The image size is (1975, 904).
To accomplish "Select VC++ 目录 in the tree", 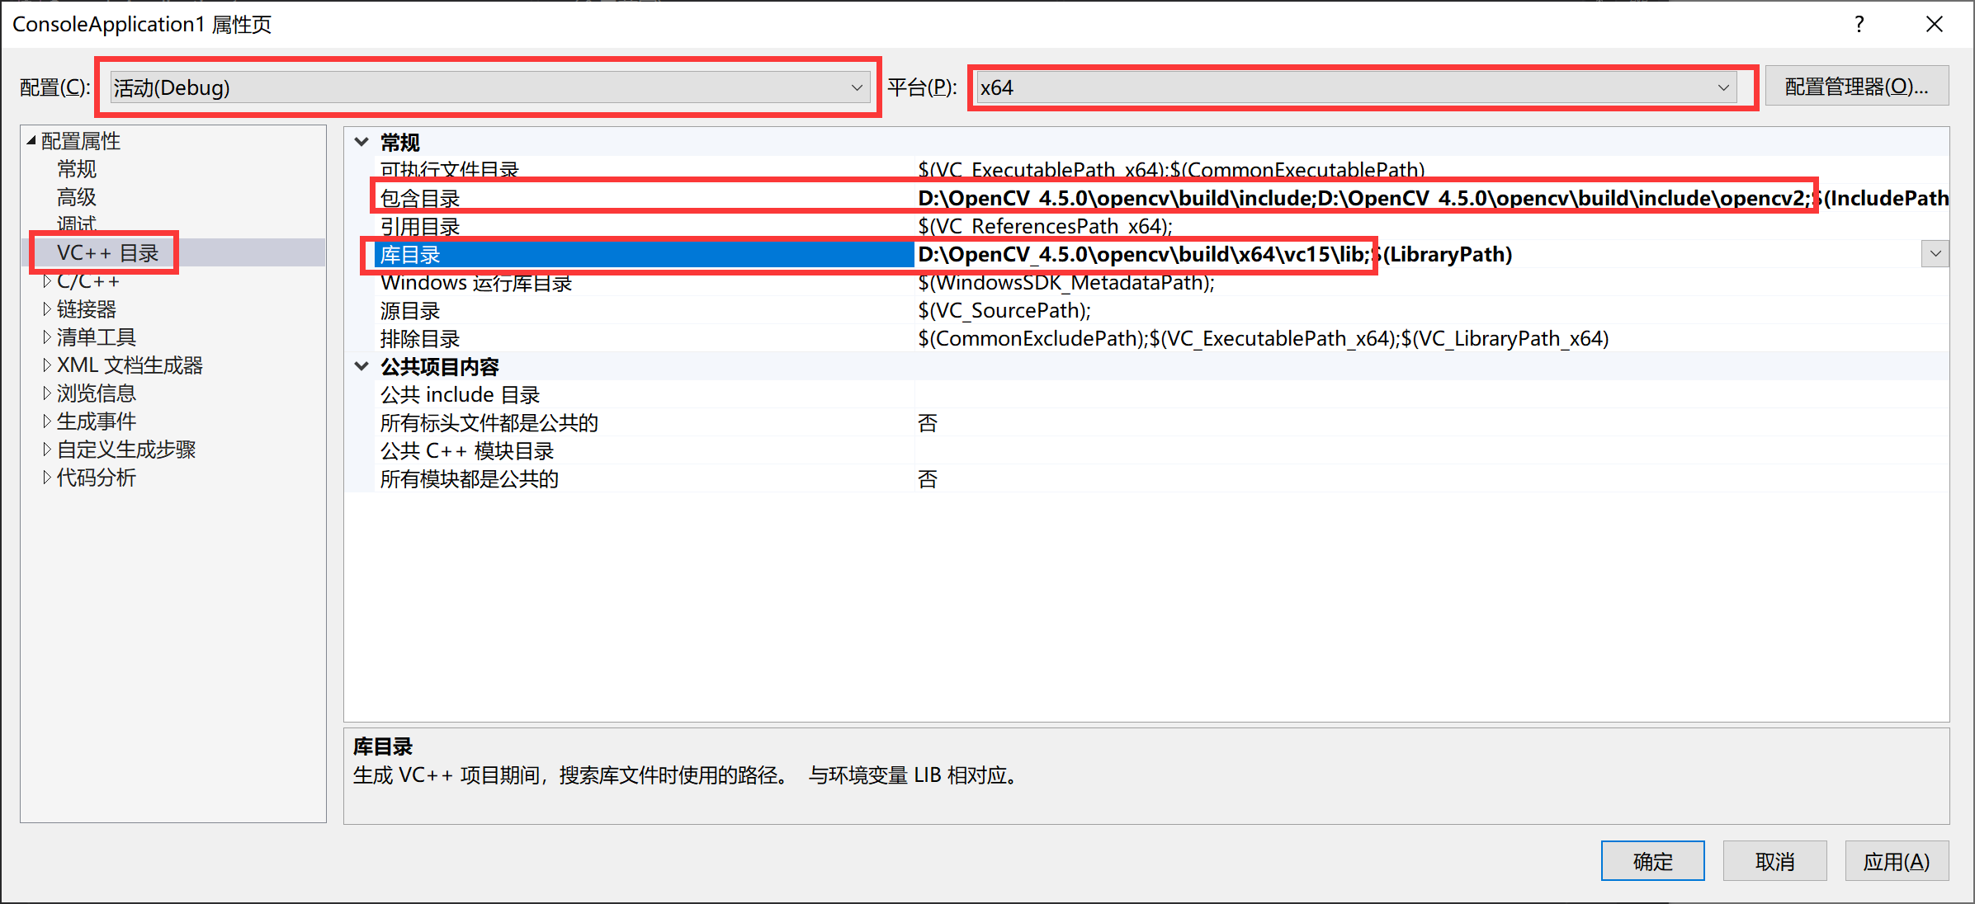I will tap(107, 253).
